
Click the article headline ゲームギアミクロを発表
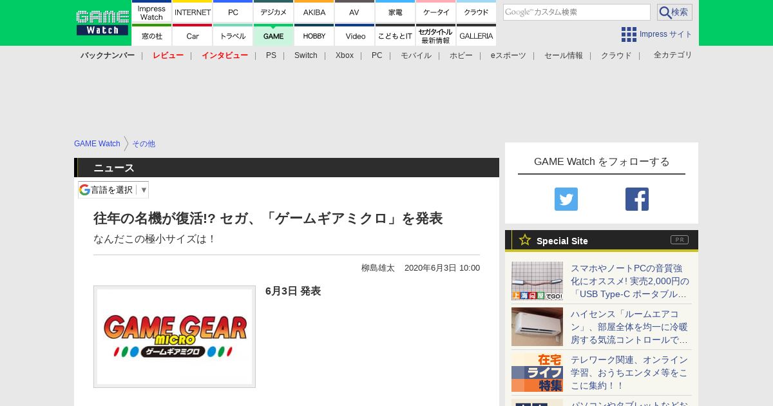(x=268, y=218)
